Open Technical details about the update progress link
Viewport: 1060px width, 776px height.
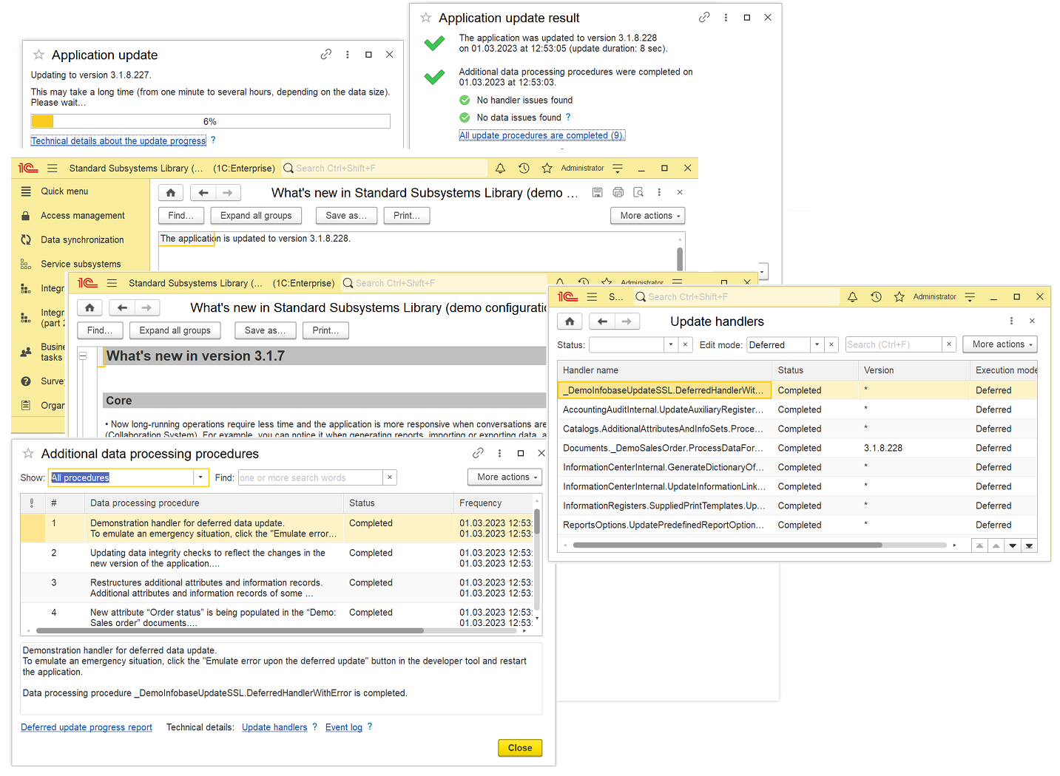(x=118, y=141)
